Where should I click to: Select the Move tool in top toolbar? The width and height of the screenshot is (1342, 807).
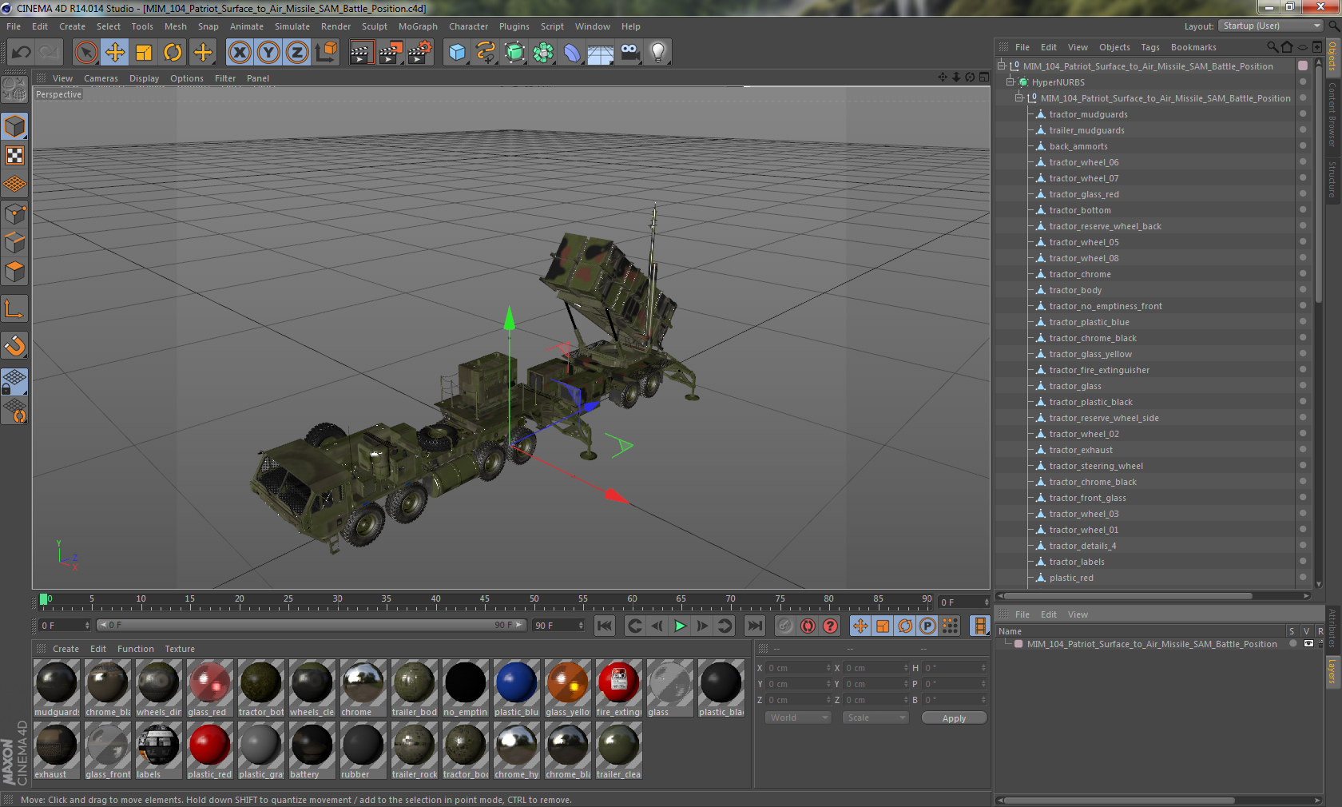[x=115, y=53]
